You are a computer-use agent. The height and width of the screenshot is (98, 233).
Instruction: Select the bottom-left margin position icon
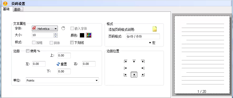pyautogui.click(x=125, y=75)
